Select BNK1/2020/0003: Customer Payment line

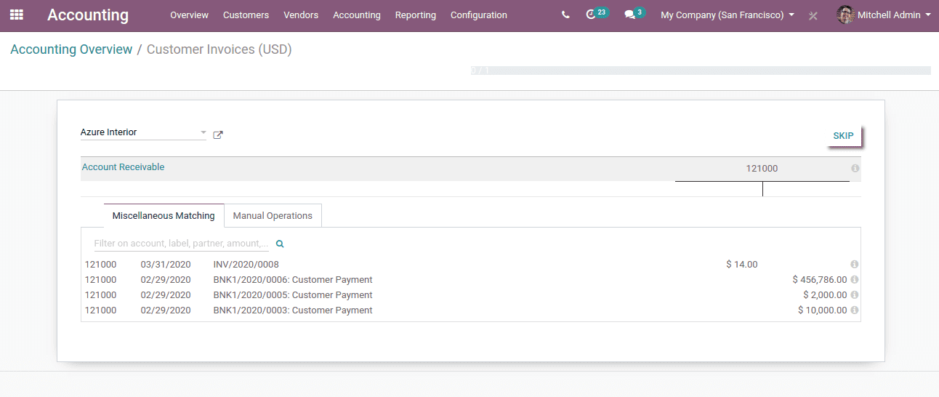tap(293, 310)
